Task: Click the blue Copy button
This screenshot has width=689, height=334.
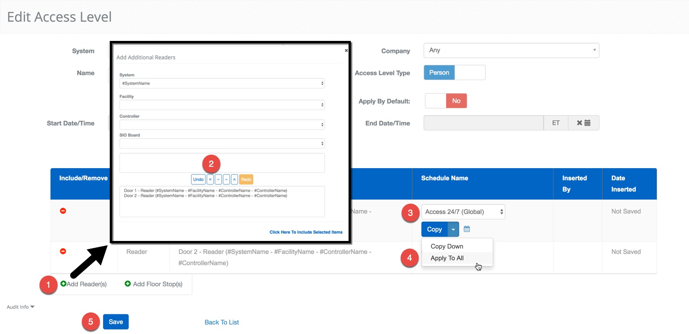Action: [x=434, y=229]
